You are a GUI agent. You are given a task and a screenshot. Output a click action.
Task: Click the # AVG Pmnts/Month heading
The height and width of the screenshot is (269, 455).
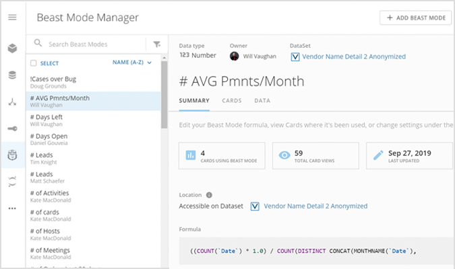(x=241, y=81)
